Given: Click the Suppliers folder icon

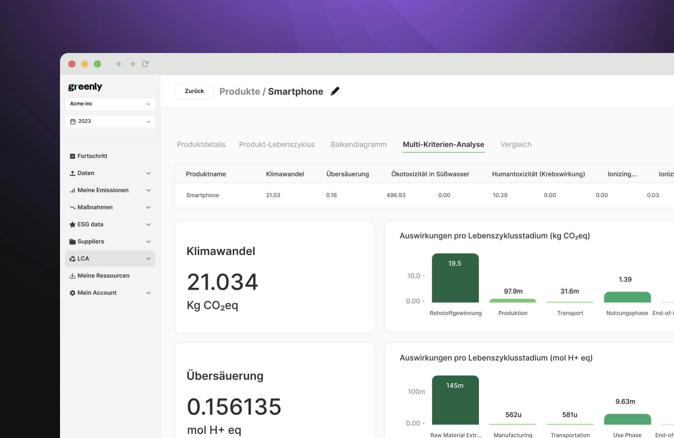Looking at the screenshot, I should (x=72, y=242).
